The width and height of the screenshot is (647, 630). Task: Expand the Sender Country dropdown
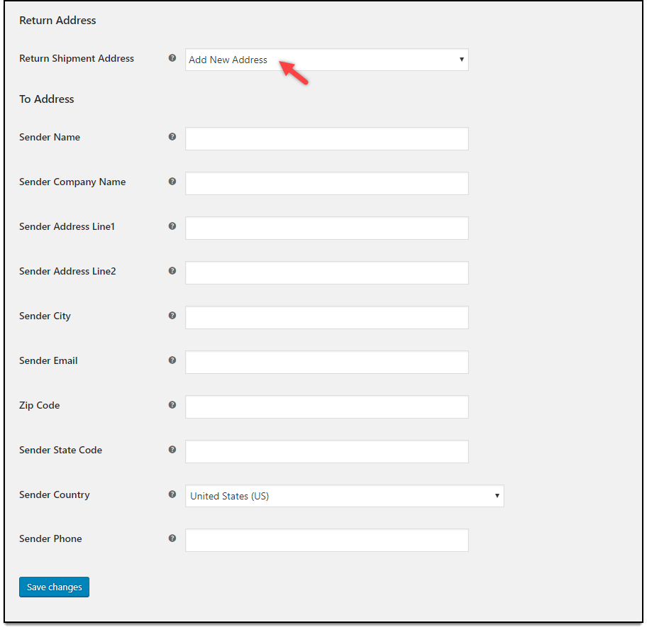coord(344,496)
